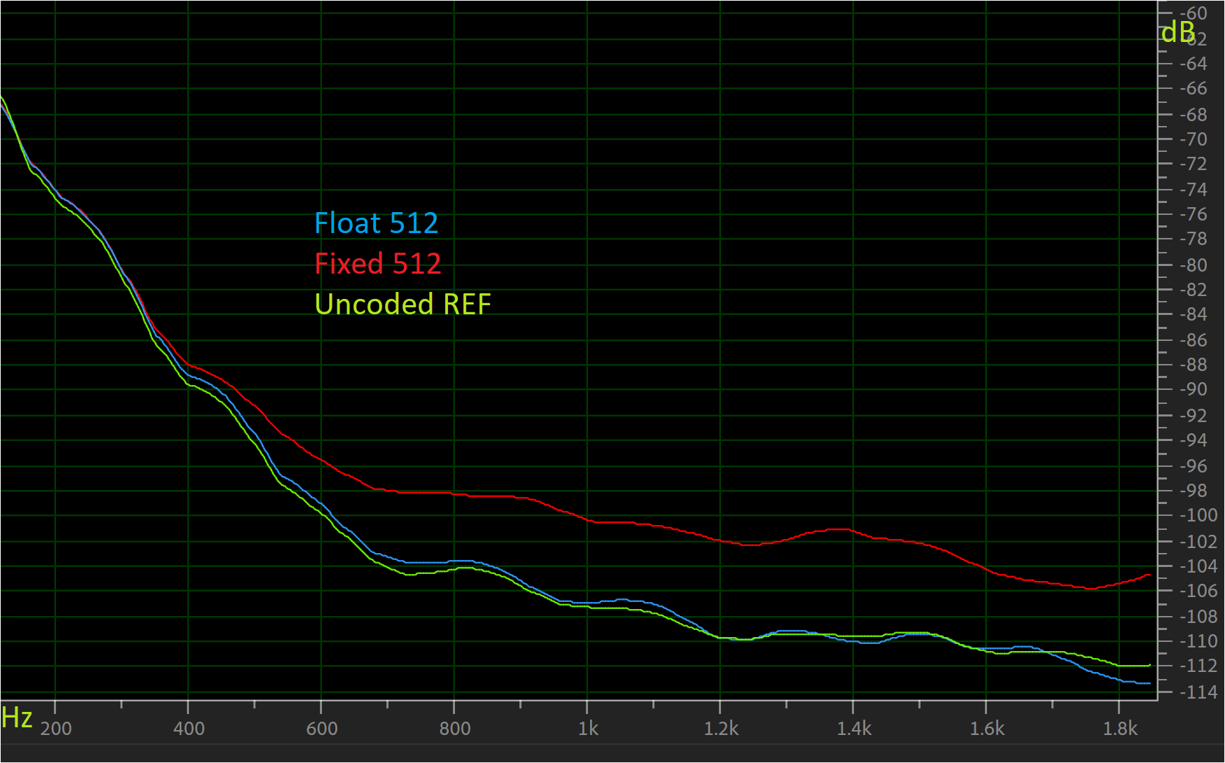Image resolution: width=1225 pixels, height=763 pixels.
Task: Click the 1.8k frequency axis label
Action: (x=1120, y=729)
